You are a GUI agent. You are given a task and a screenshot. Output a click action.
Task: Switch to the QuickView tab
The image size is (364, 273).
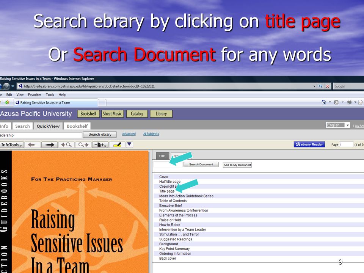pos(48,126)
